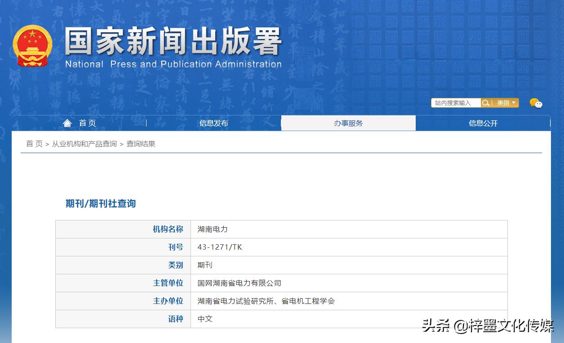The image size is (564, 343).
Task: Open the 信息发布 menu item
Action: pos(213,123)
